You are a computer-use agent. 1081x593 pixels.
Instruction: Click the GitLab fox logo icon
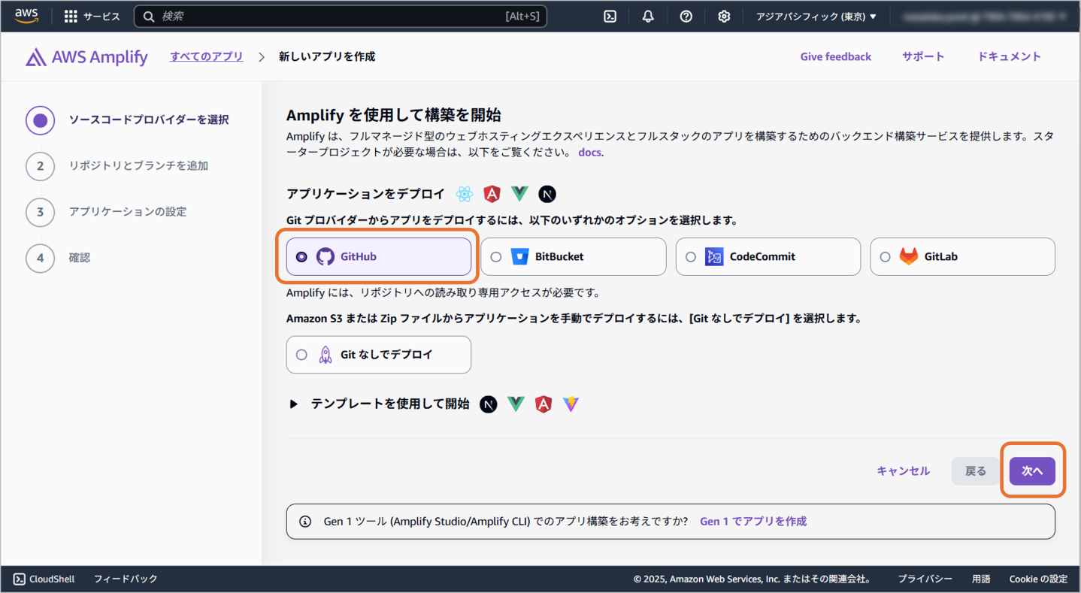[909, 256]
